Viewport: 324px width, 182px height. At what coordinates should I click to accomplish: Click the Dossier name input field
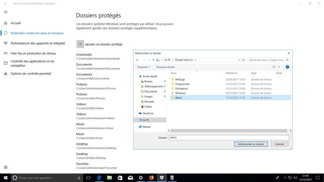point(229,138)
